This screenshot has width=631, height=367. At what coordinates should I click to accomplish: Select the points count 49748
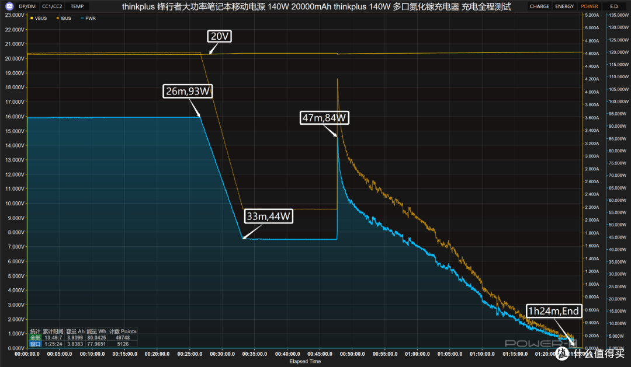pos(123,338)
